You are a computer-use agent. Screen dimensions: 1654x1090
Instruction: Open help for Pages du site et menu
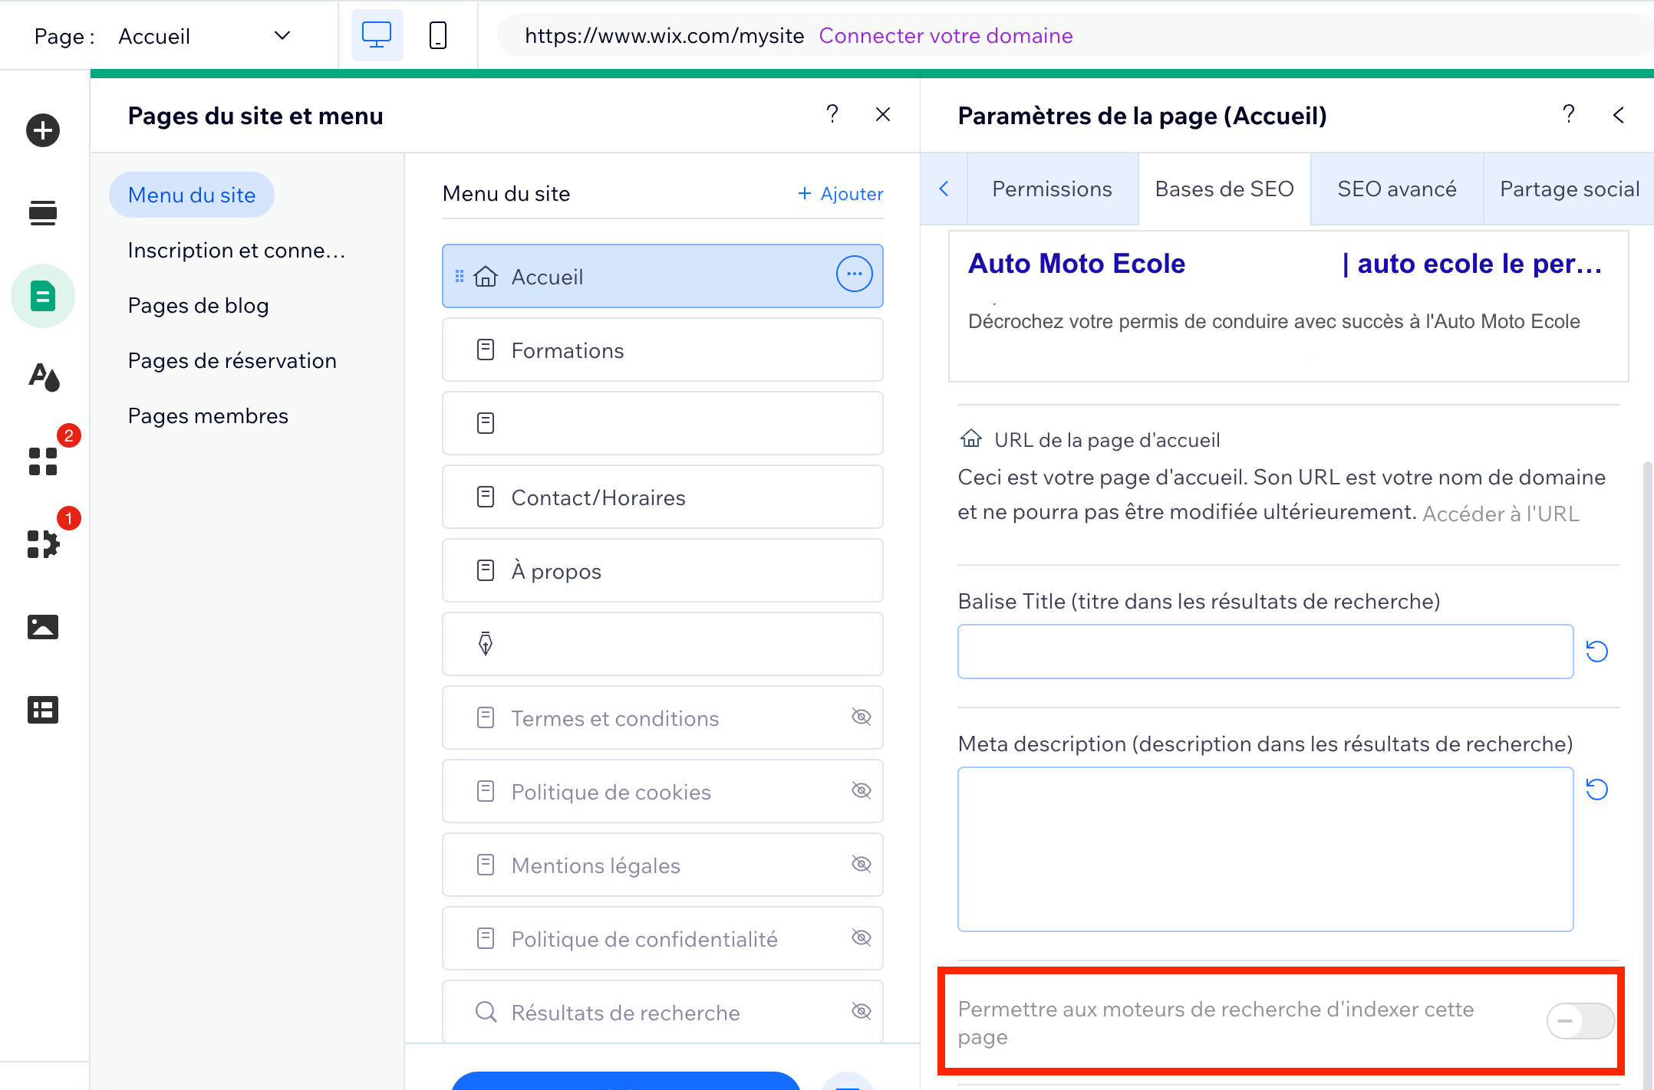click(x=832, y=114)
